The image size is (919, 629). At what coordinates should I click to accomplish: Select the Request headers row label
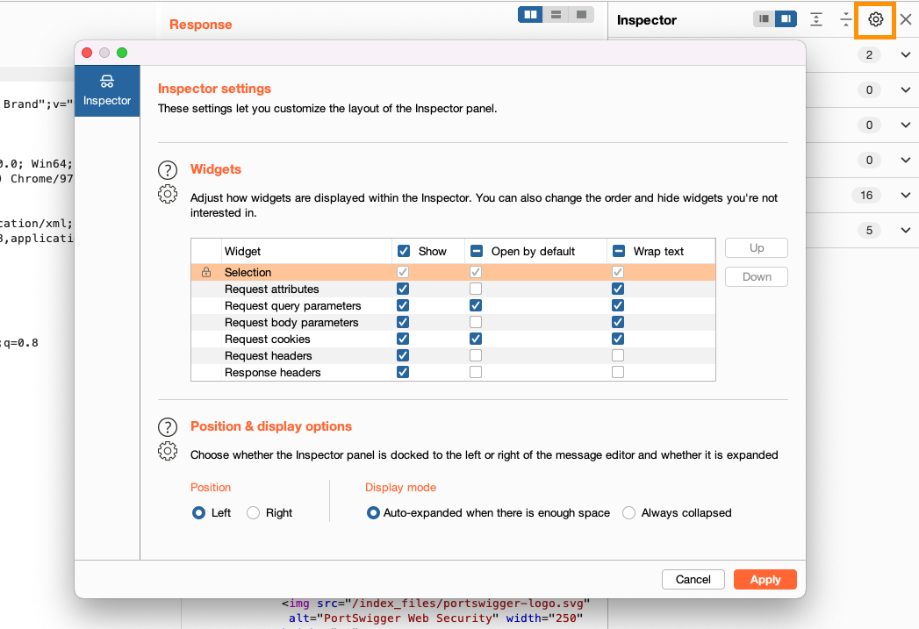269,355
